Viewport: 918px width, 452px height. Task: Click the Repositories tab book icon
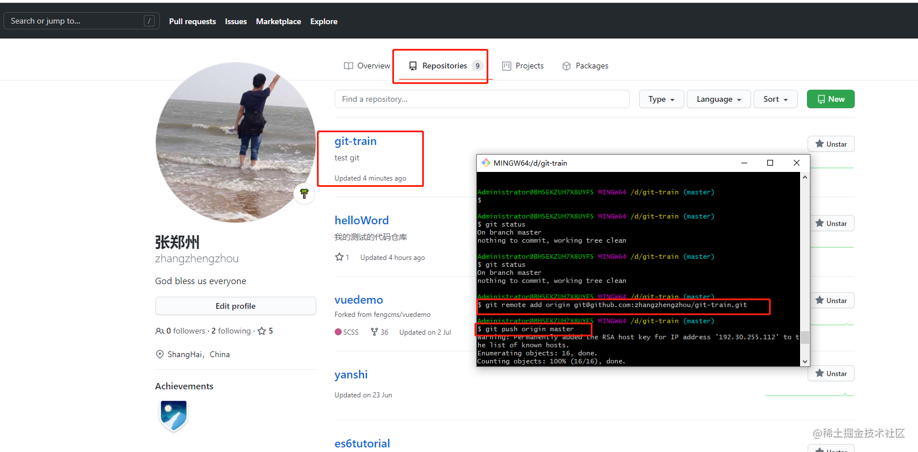point(413,66)
